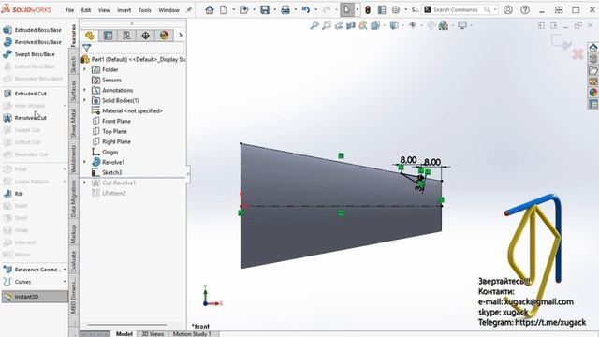This screenshot has height=337, width=599.
Task: Click the Select cursor tool
Action: [347, 10]
